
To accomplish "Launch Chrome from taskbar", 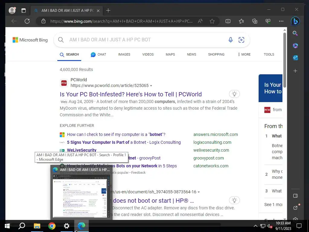I will (x=52, y=226).
